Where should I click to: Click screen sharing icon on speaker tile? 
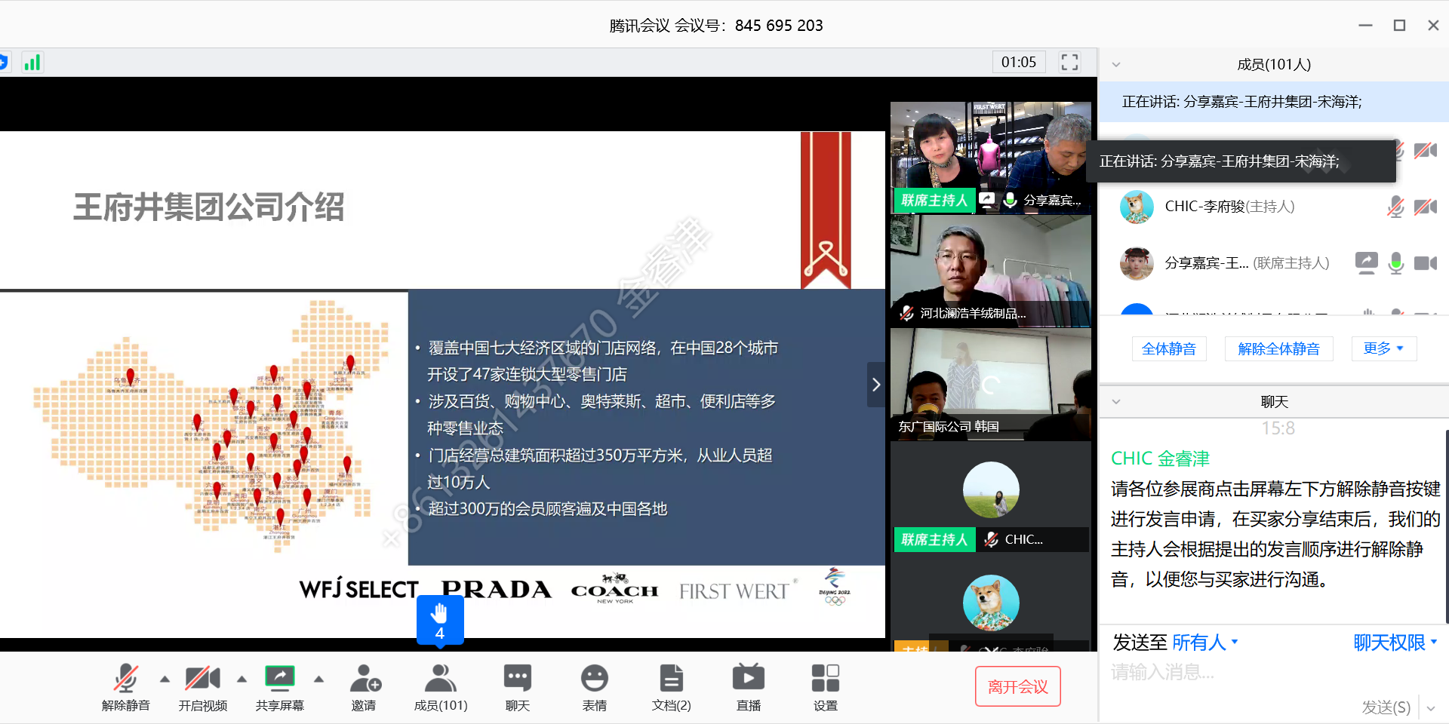click(x=986, y=200)
